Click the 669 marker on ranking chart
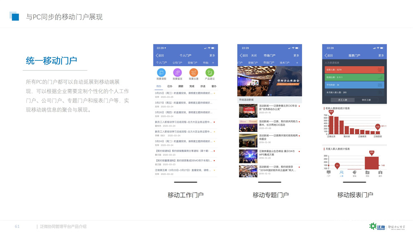This screenshot has width=413, height=232. click(x=331, y=112)
